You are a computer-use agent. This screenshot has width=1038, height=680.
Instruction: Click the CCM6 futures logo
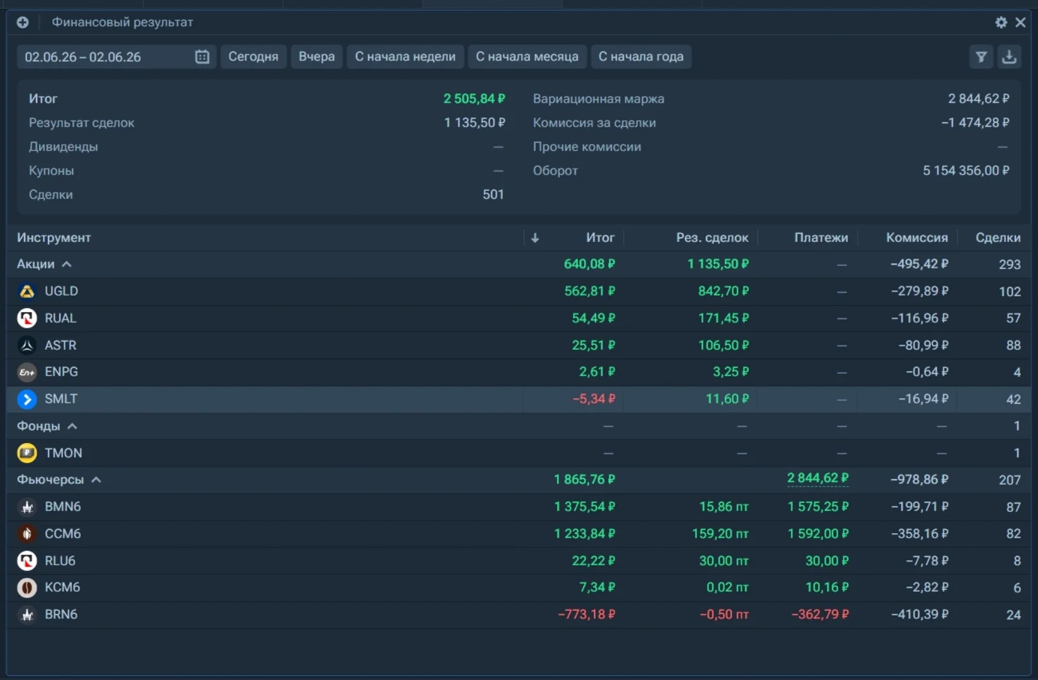click(x=26, y=534)
